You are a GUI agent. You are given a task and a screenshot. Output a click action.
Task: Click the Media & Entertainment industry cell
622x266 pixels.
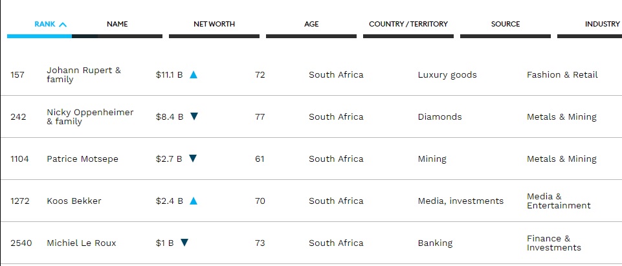[559, 201]
